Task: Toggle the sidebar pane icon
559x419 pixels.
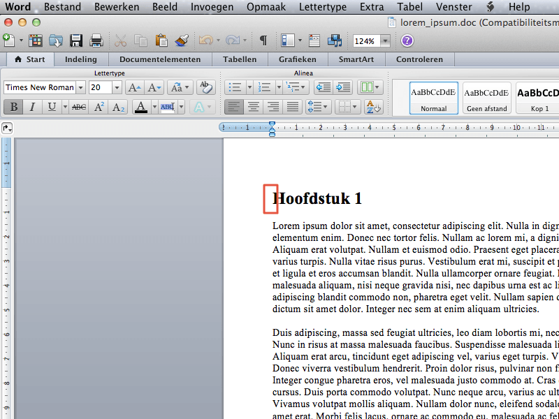Action: tap(287, 41)
